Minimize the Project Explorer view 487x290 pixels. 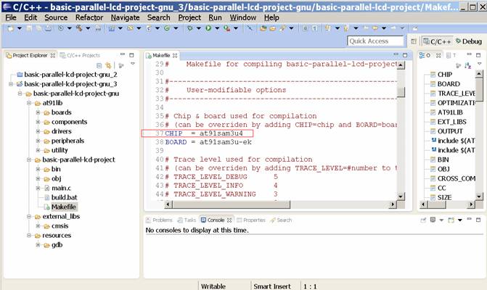(x=123, y=54)
